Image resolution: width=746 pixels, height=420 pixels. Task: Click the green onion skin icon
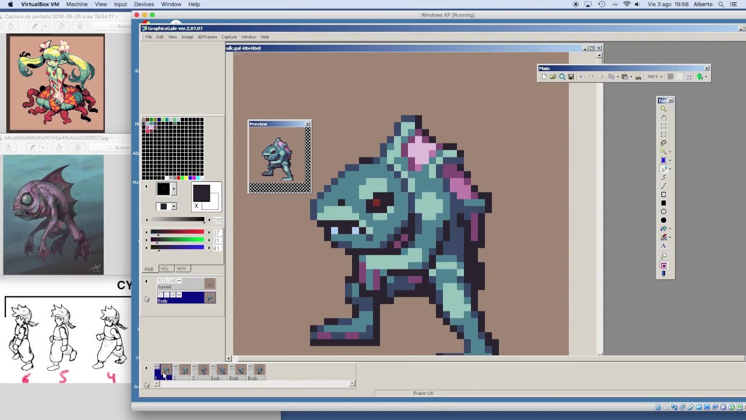(x=700, y=76)
